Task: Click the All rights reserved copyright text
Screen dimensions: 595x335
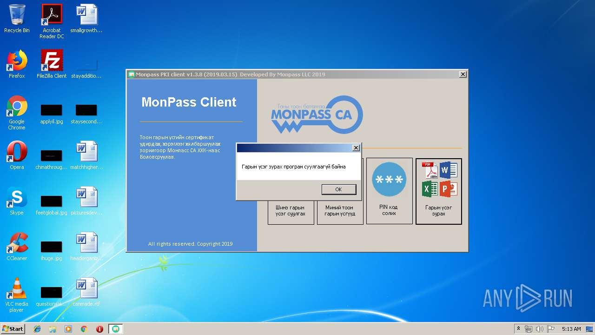Action: [190, 244]
